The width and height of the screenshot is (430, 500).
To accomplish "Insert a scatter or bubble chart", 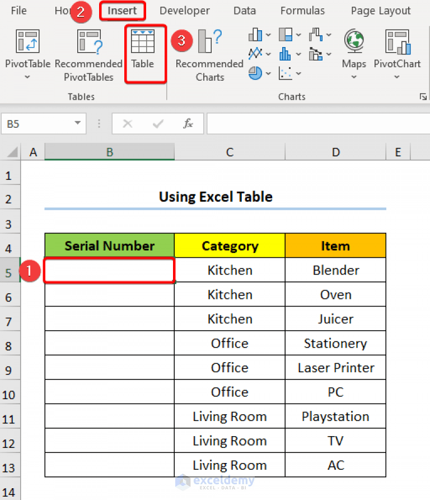I will pos(285,73).
